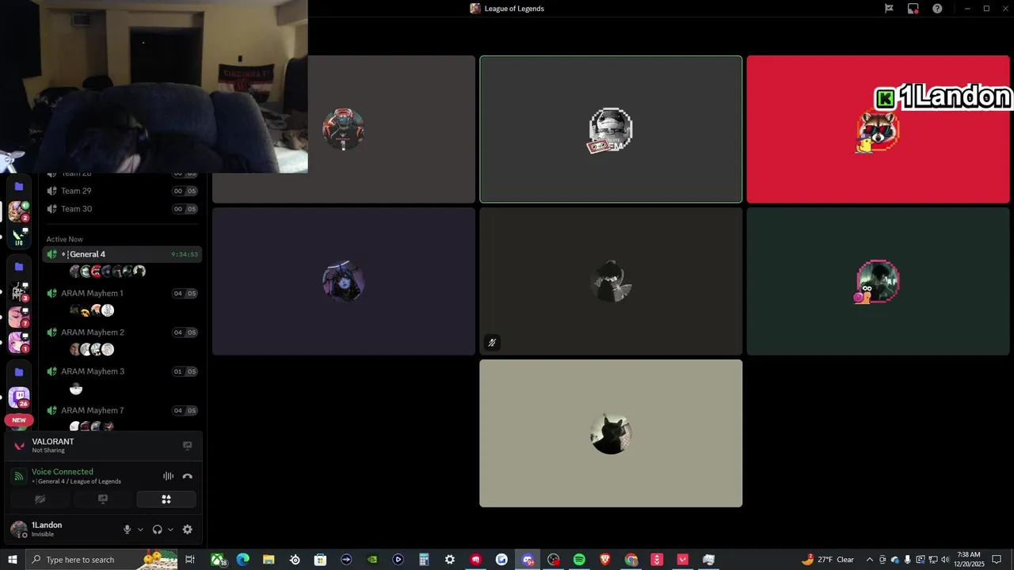Screen dimensions: 1014x570
Task: Turn on the camera in voice panel
Action: [x=40, y=500]
